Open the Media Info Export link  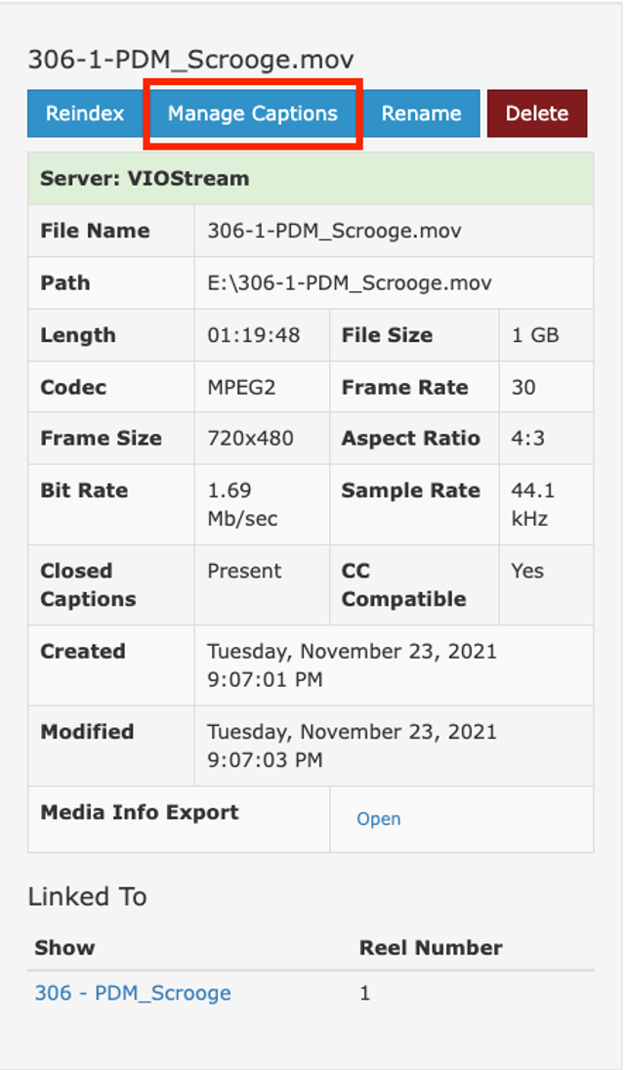pyautogui.click(x=378, y=819)
